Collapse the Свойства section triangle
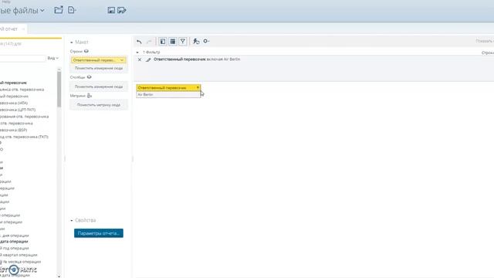Viewport: 494px width, 278px height. click(72, 220)
